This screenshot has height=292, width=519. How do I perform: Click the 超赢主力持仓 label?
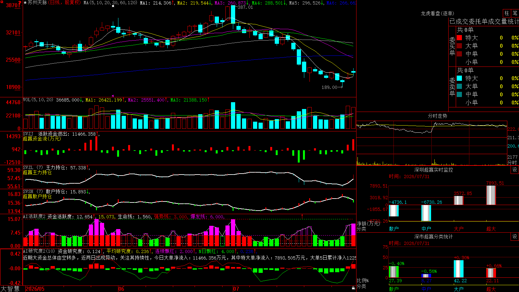37,172
